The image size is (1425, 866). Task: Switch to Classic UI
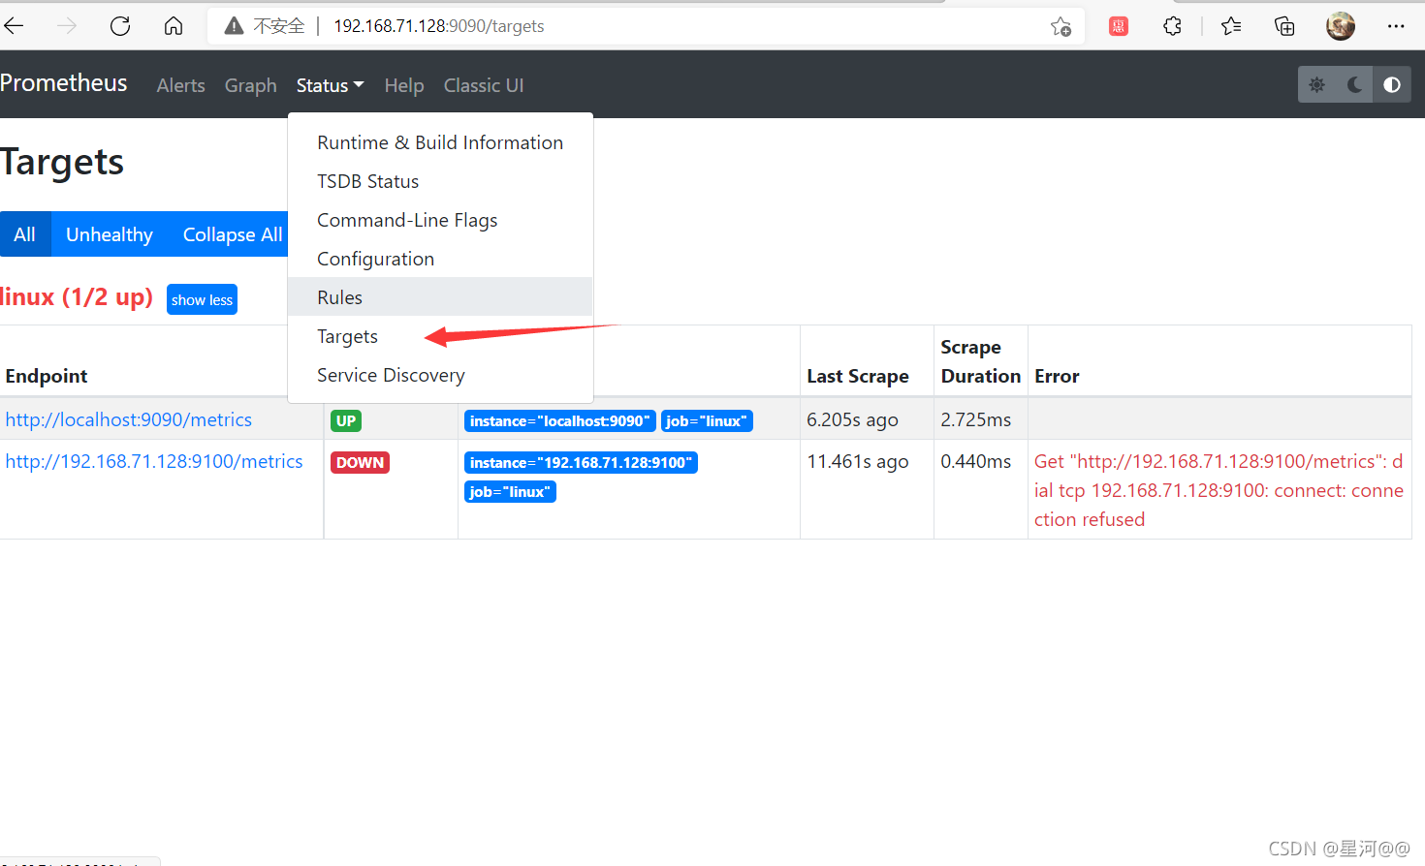[x=484, y=85]
